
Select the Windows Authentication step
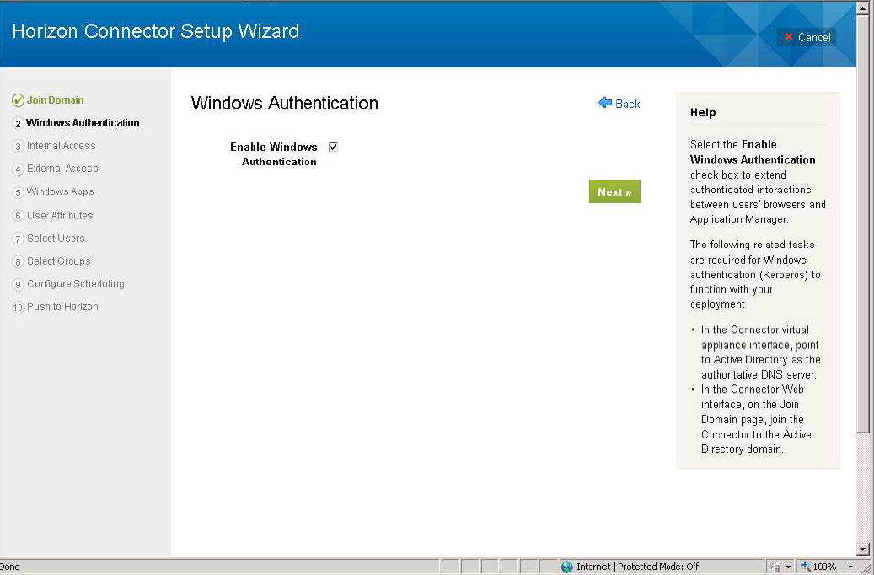tap(83, 123)
